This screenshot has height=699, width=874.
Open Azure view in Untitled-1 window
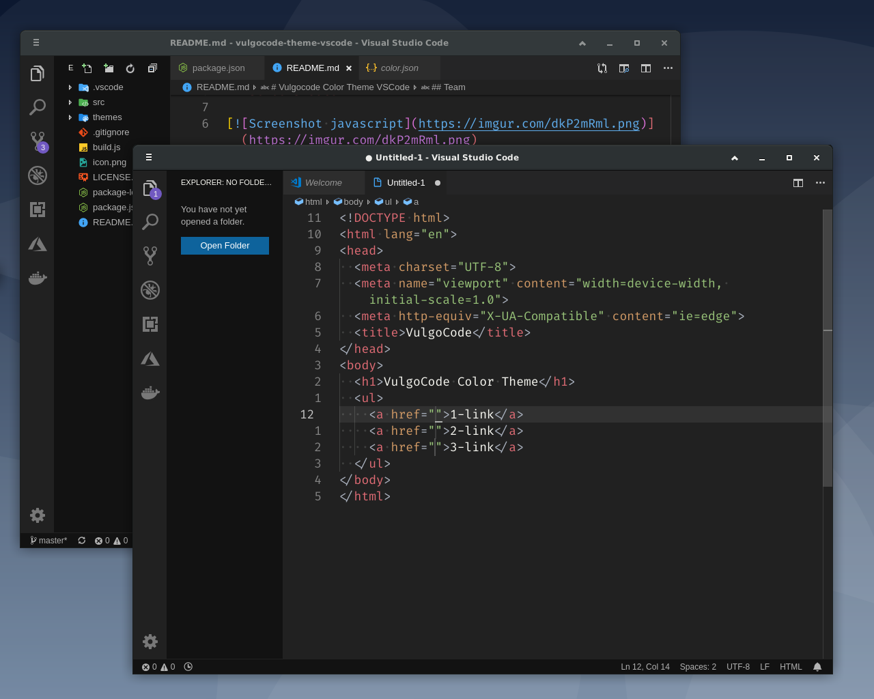[150, 358]
